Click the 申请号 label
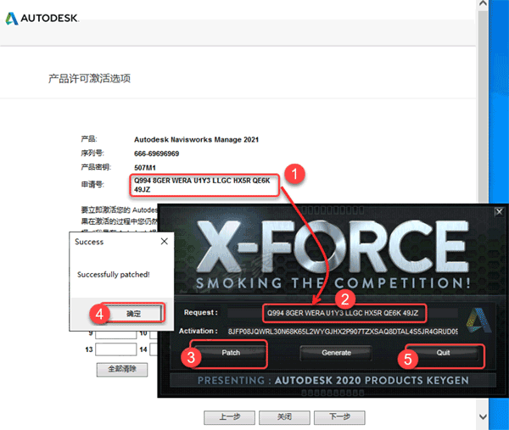The width and height of the screenshot is (509, 430). (x=92, y=184)
